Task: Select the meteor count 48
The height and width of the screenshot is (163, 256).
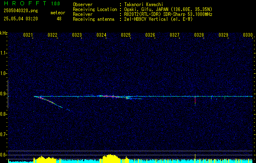Action: tap(59, 19)
